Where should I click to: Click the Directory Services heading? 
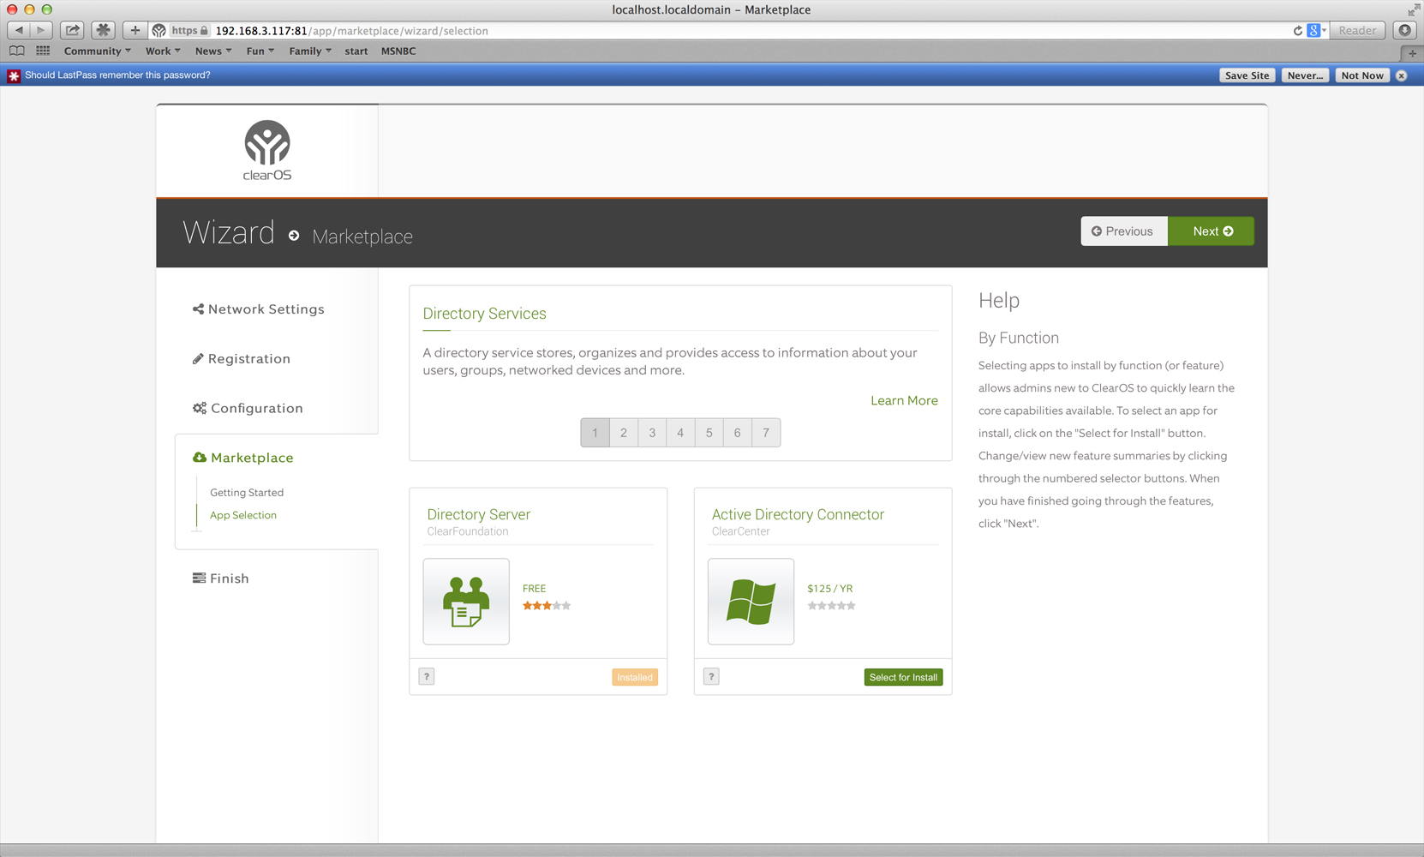tap(484, 314)
